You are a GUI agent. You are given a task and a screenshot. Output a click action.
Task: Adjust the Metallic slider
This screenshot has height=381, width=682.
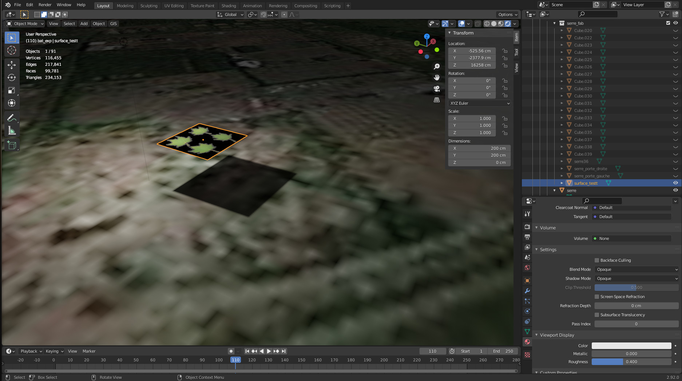[631, 354]
